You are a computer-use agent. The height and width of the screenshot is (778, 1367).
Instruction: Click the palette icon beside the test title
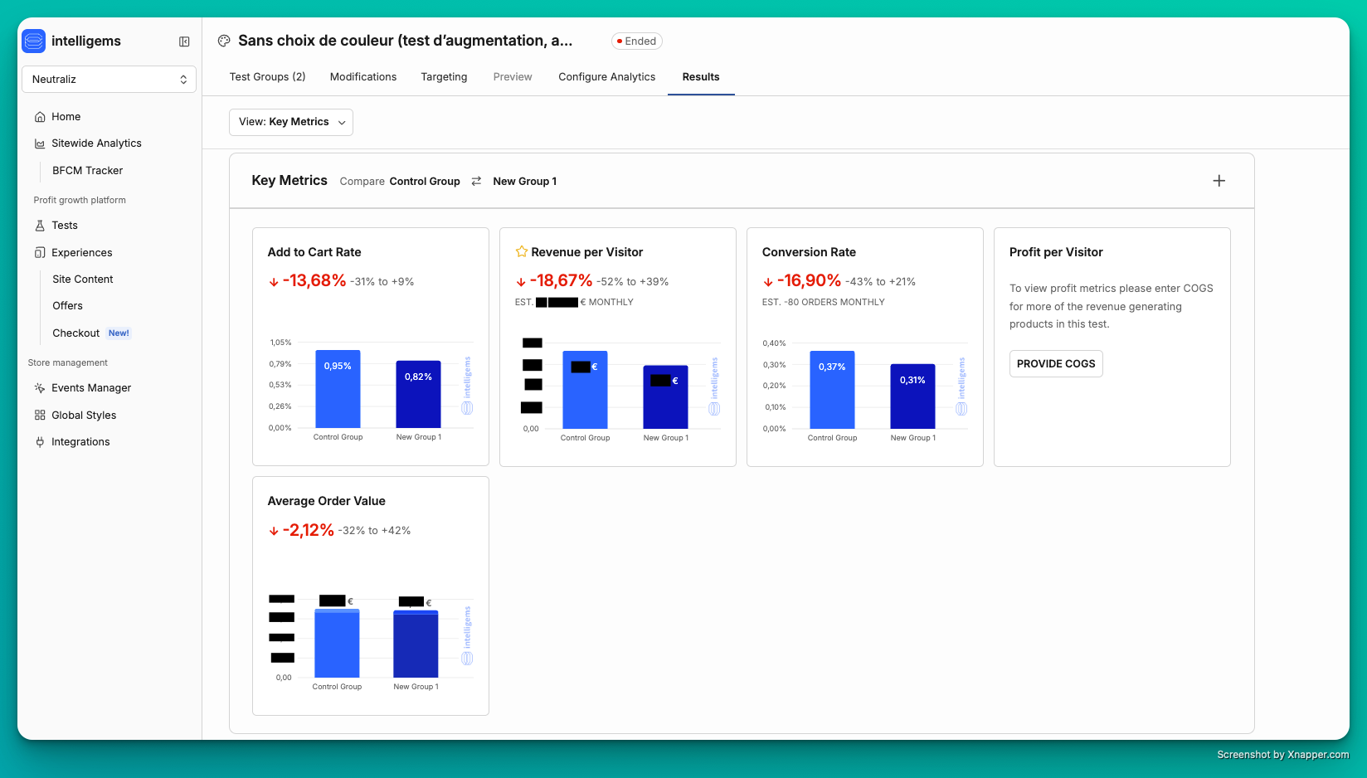224,41
